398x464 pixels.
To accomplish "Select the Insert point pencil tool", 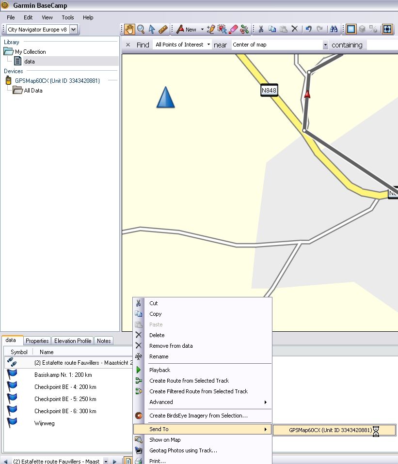I will [x=211, y=29].
